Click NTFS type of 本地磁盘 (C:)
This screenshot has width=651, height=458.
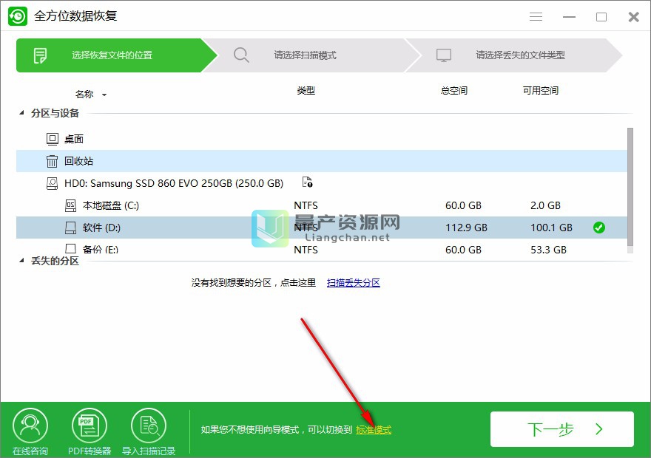(x=306, y=205)
